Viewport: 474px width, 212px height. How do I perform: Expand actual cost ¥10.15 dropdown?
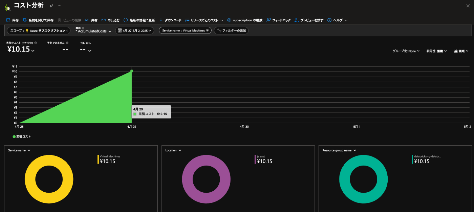click(x=33, y=51)
